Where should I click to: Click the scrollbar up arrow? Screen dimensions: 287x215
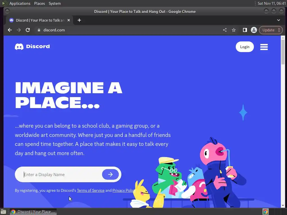(x=283, y=38)
